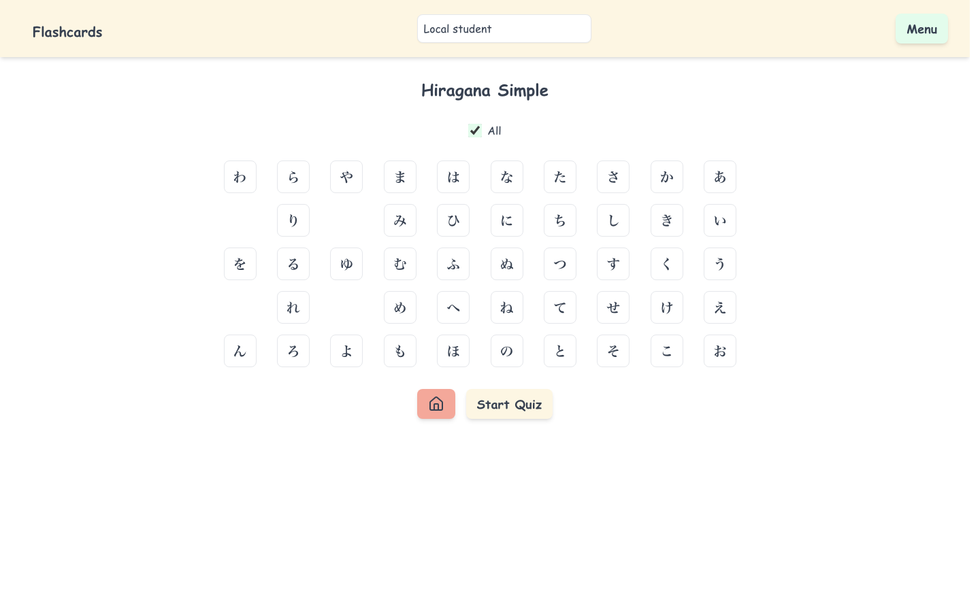The image size is (980, 612).
Task: Toggle the つ character tile
Action: [x=560, y=264]
